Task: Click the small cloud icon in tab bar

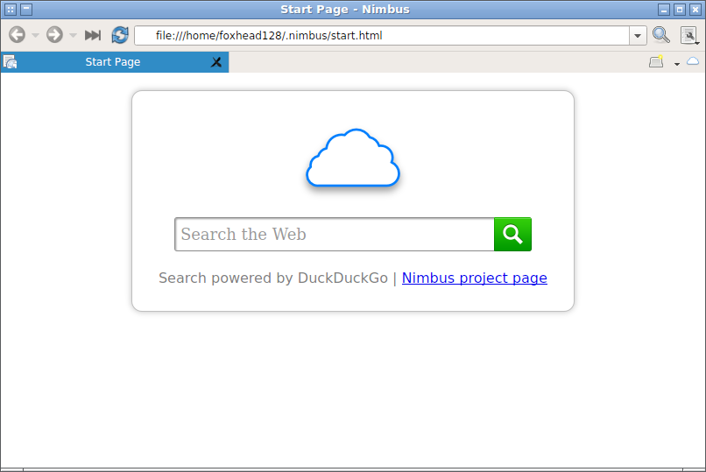Action: click(x=693, y=61)
